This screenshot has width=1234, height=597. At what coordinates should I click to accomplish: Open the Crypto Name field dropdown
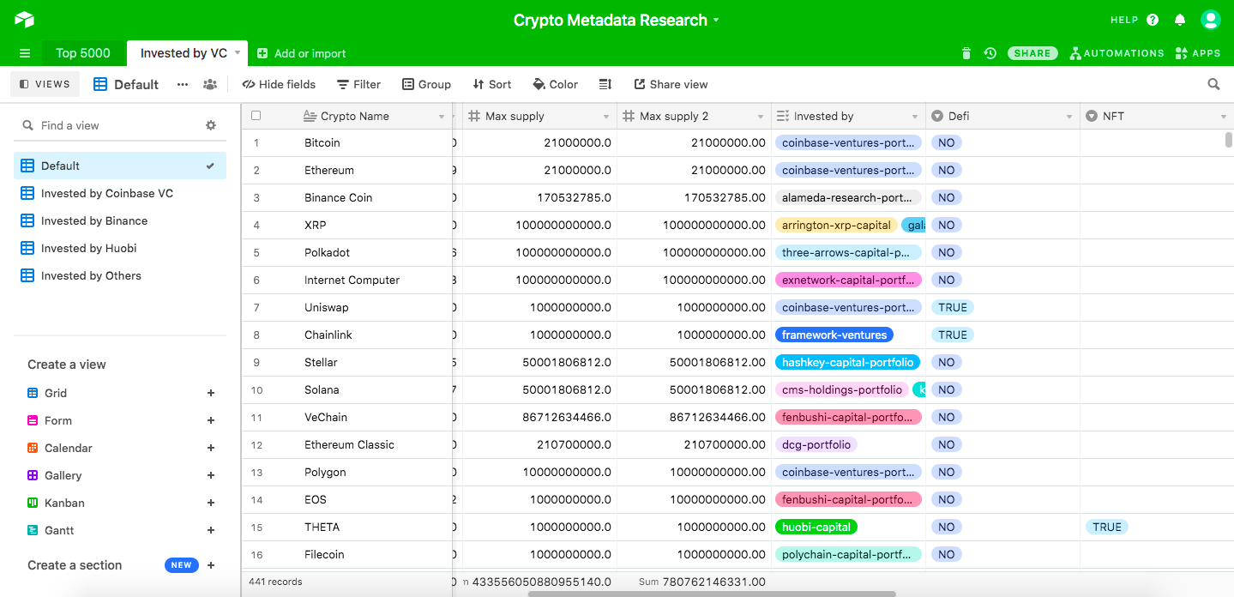click(443, 115)
